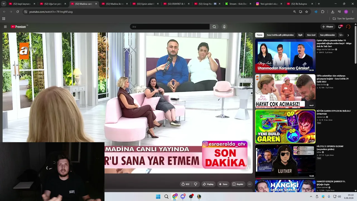This screenshot has height=201, width=357.
Task: Open the browser zoom magnifier in address bar
Action: point(295,12)
